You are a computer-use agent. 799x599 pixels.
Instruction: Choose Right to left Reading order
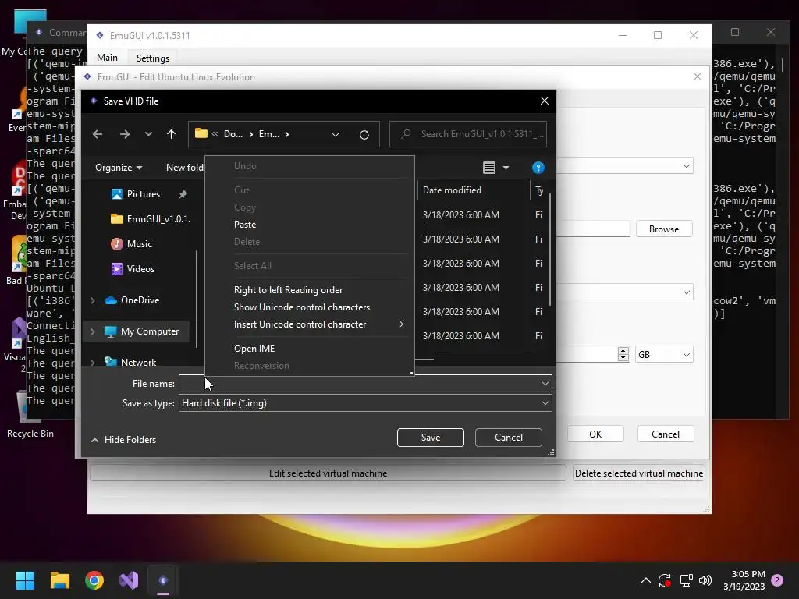[x=289, y=290]
